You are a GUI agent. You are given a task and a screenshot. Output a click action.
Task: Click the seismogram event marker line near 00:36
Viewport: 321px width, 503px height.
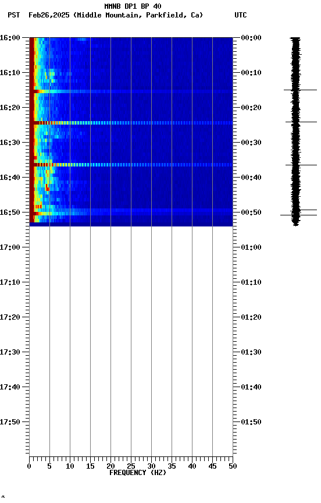click(301, 165)
